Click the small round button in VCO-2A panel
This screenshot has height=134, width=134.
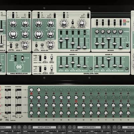pos(42,45)
